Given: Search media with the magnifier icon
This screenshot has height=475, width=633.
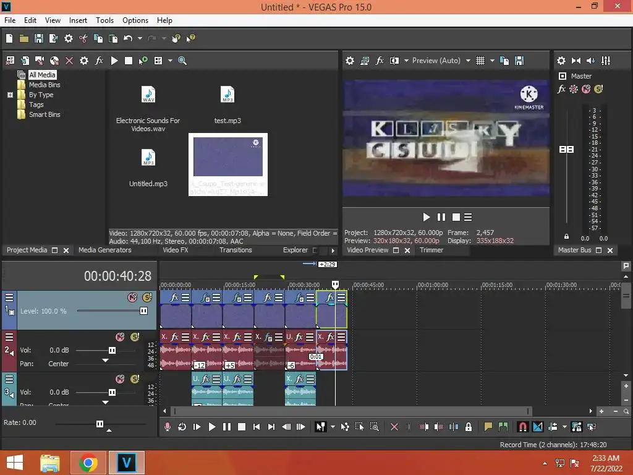Looking at the screenshot, I should point(182,61).
